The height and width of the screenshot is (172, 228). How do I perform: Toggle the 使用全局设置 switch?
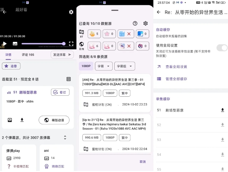pyautogui.click(x=222, y=48)
